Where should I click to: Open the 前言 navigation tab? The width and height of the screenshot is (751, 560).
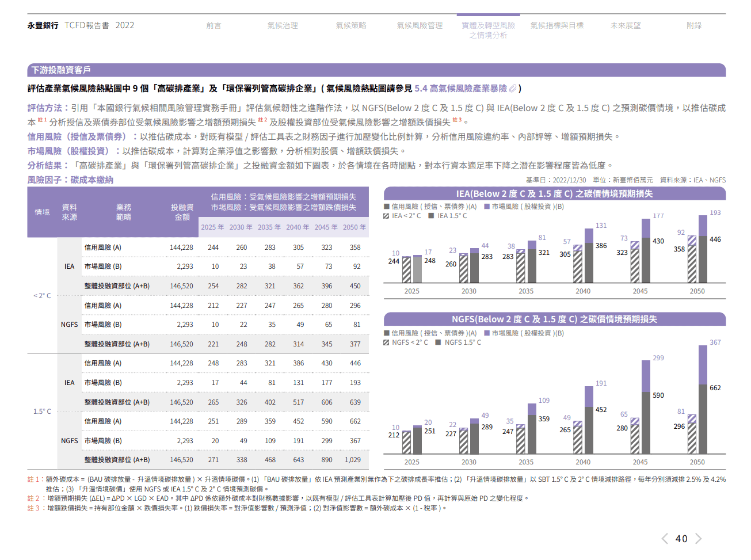coord(214,25)
